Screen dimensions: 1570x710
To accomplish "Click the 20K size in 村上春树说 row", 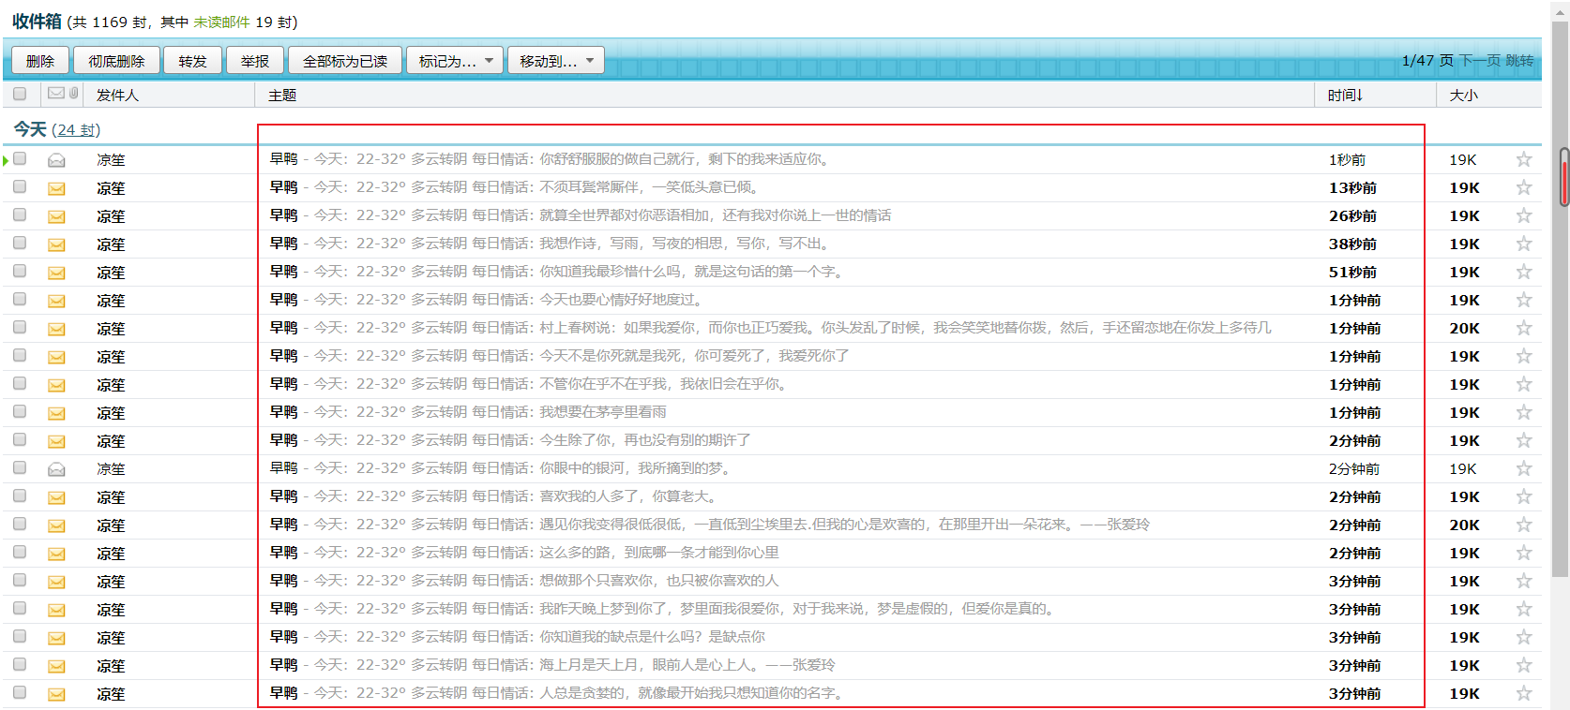I will [1464, 329].
